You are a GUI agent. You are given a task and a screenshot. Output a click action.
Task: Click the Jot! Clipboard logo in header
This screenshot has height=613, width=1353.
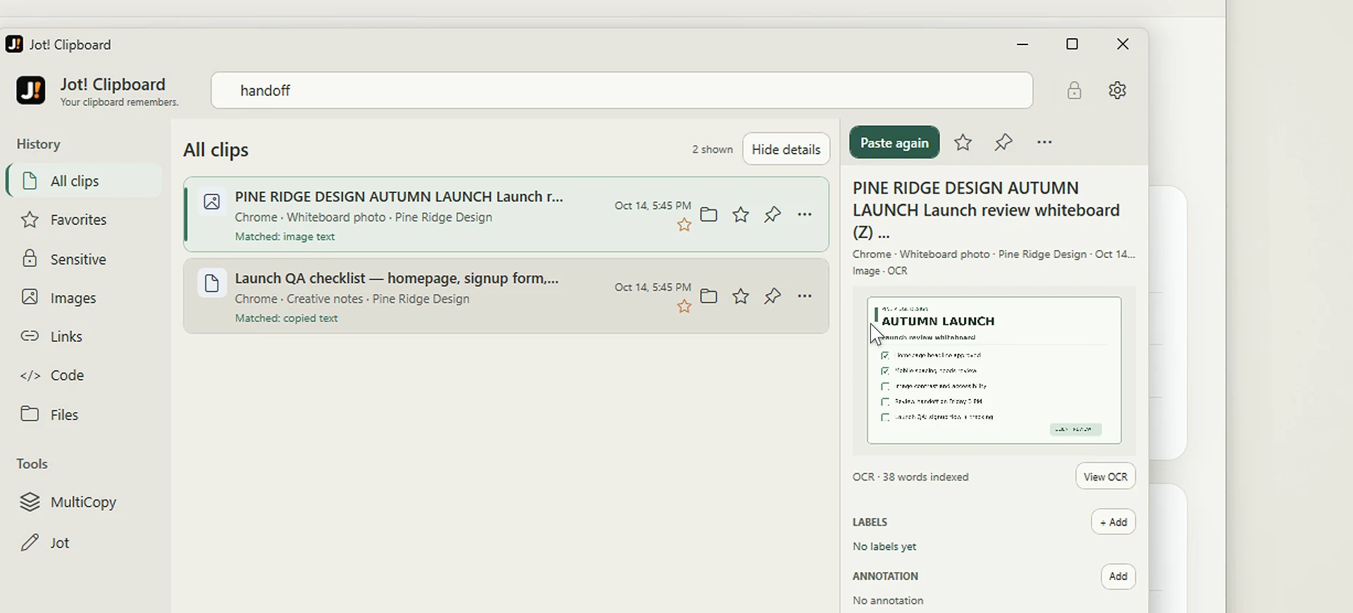(x=31, y=90)
